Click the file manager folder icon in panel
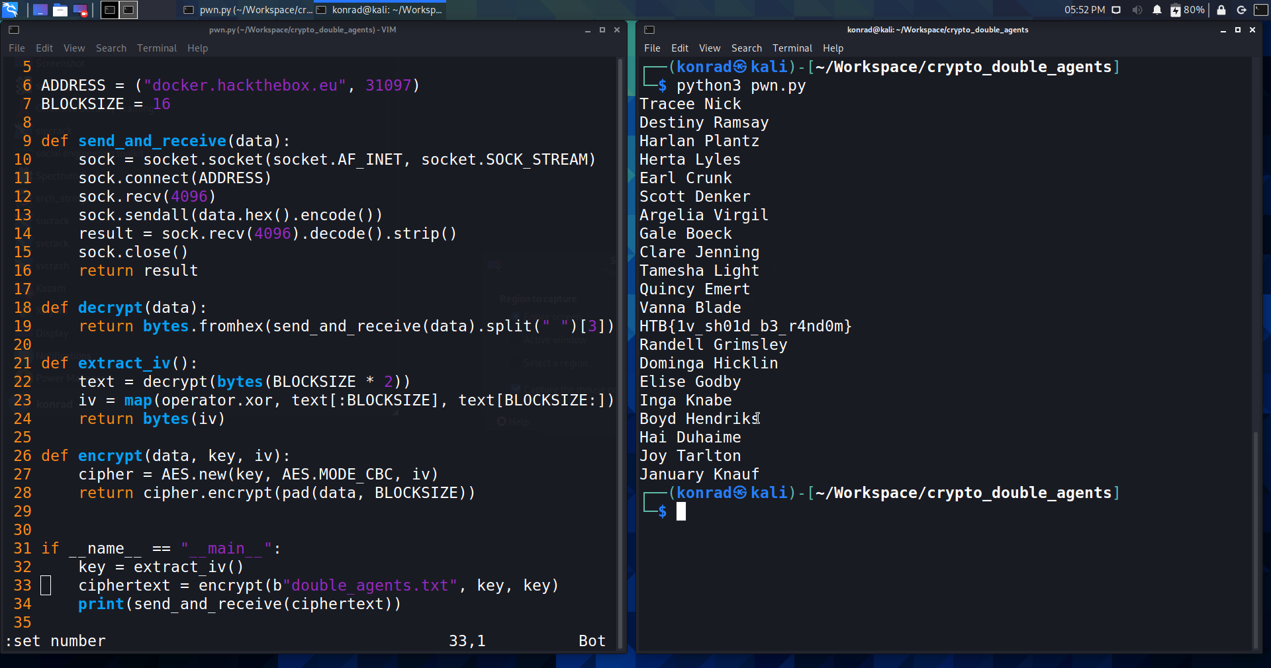The width and height of the screenshot is (1271, 668). coord(60,10)
